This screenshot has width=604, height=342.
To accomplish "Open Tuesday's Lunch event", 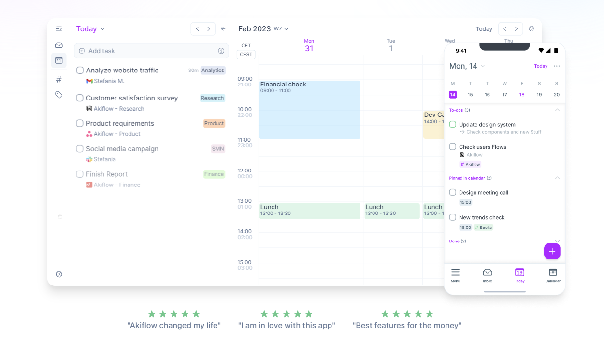I will [392, 211].
